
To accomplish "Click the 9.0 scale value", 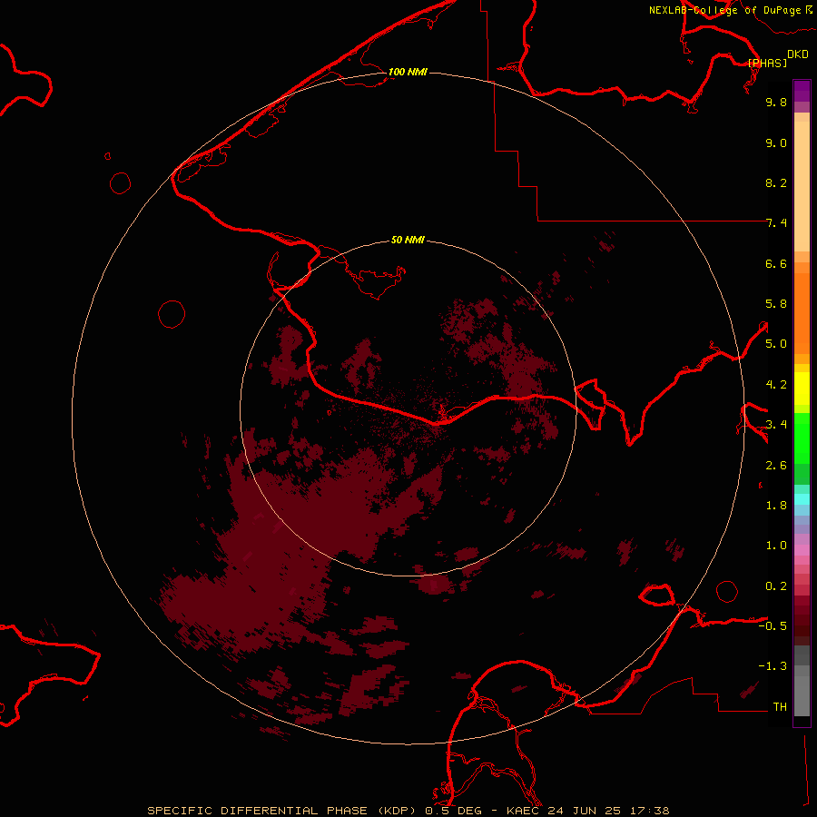I will pos(776,143).
